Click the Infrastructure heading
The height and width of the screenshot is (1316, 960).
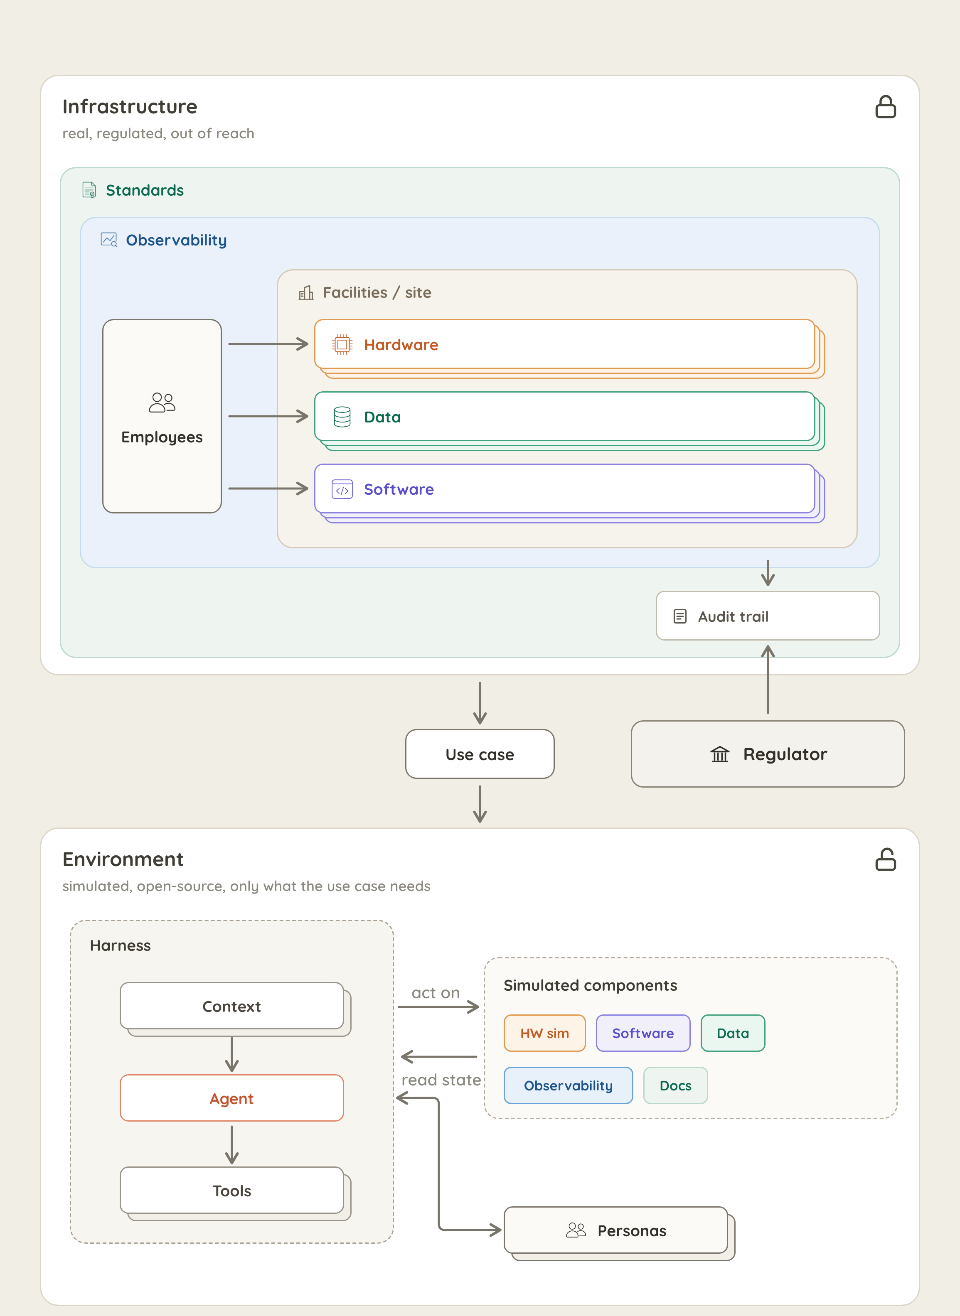click(x=130, y=107)
